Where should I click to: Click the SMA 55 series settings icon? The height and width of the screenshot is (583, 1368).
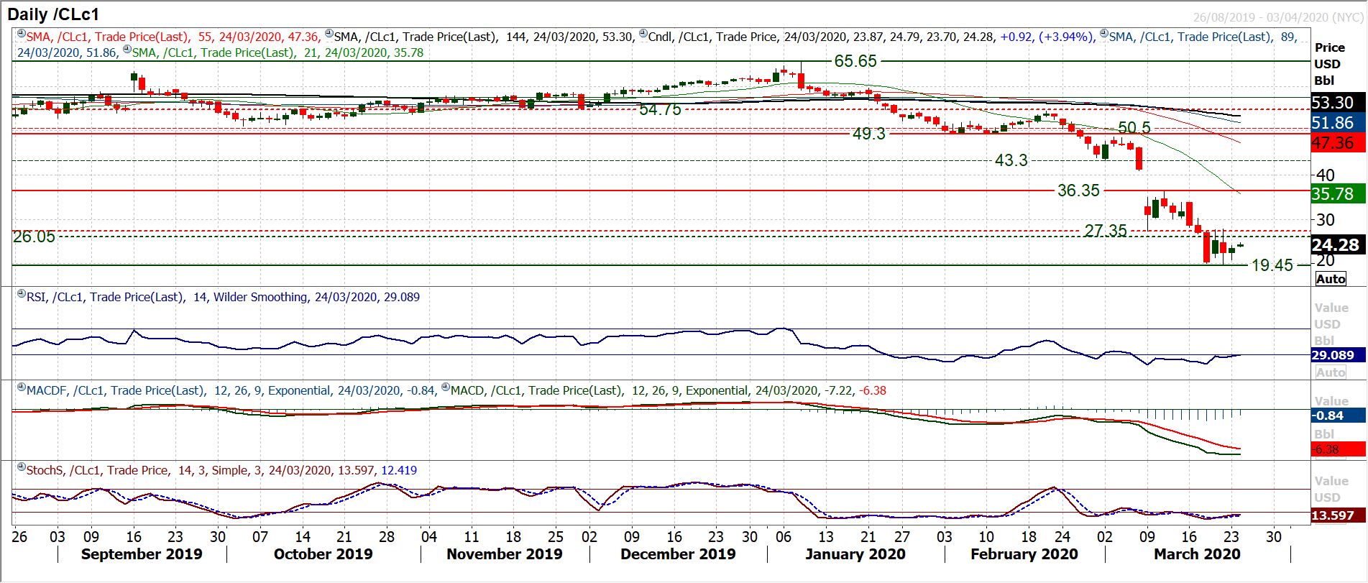[x=22, y=34]
